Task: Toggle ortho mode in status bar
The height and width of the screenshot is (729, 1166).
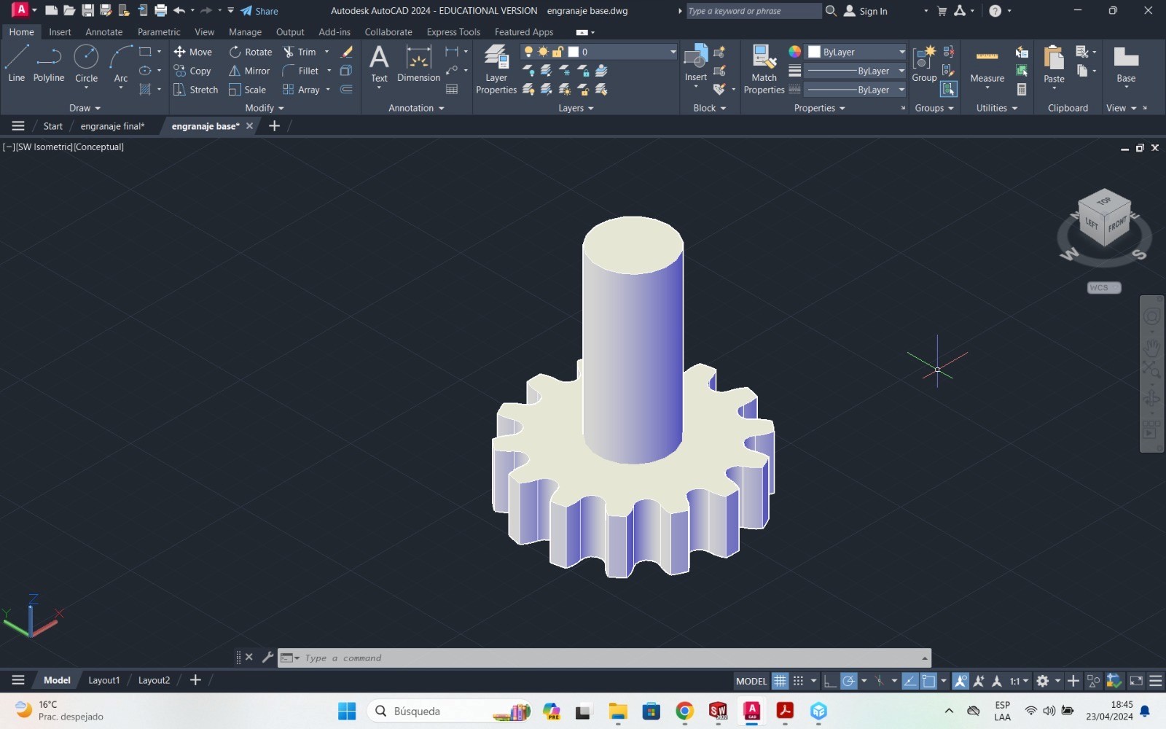Action: [830, 681]
